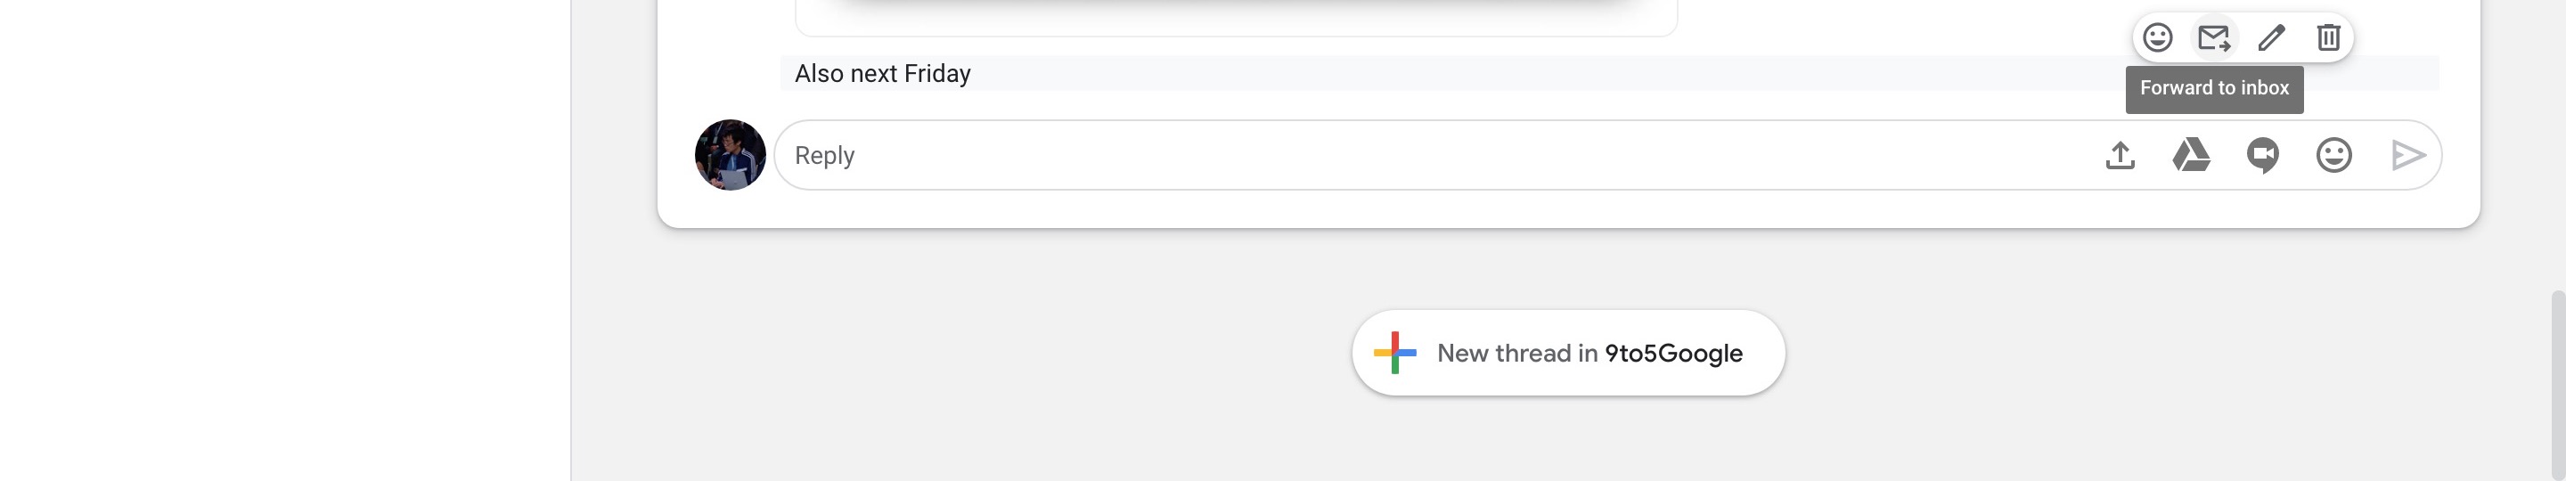Click the upload file icon in reply box

click(x=2120, y=155)
